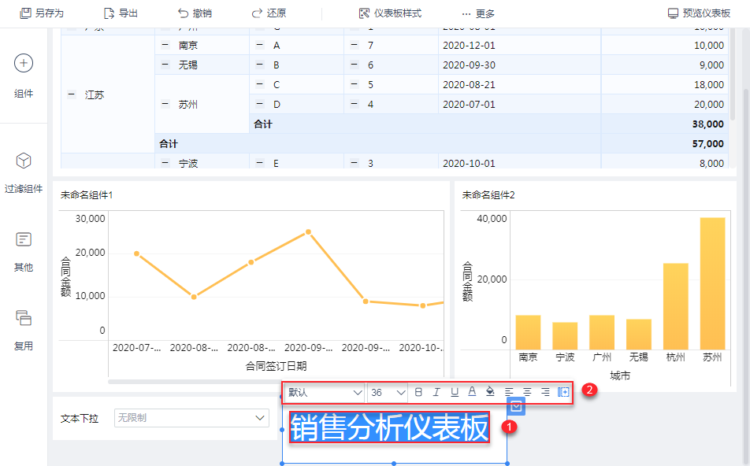The image size is (750, 466).
Task: Collapse the row with value 7
Action: coord(355,45)
